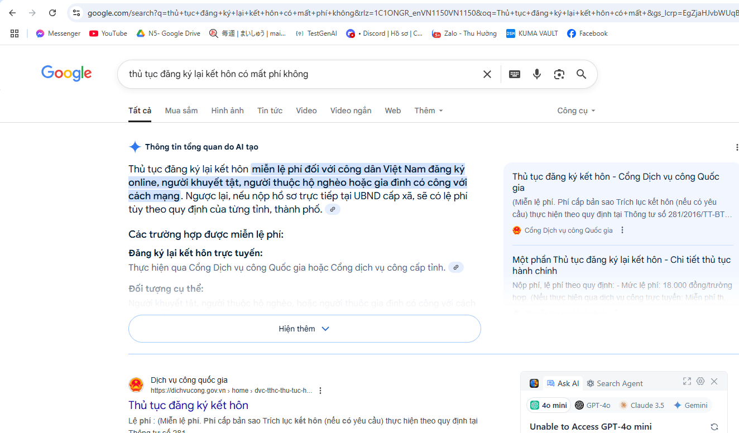Switch to the Mua sắm tab

click(181, 110)
